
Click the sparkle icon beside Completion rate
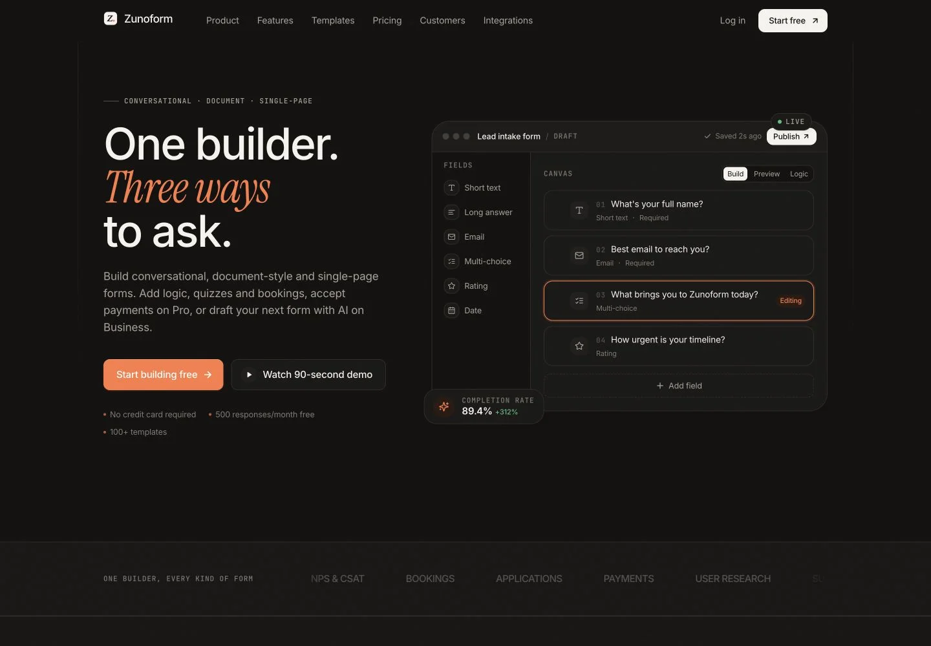pos(444,406)
